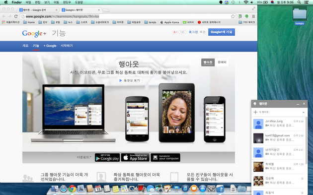Launch iTunes from the dock

point(185,189)
